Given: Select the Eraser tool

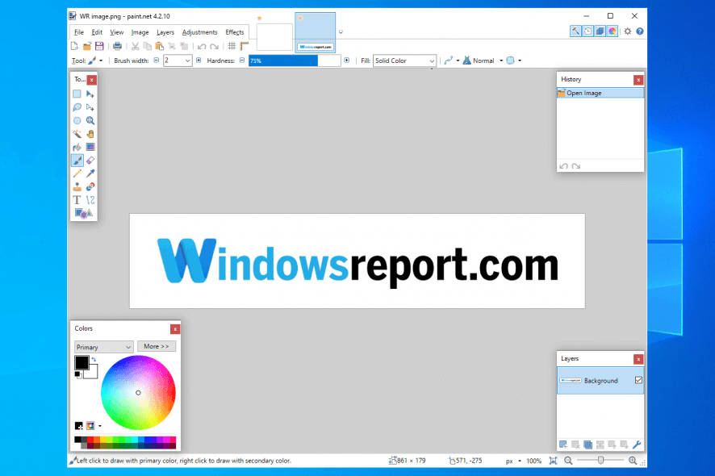Looking at the screenshot, I should 90,160.
